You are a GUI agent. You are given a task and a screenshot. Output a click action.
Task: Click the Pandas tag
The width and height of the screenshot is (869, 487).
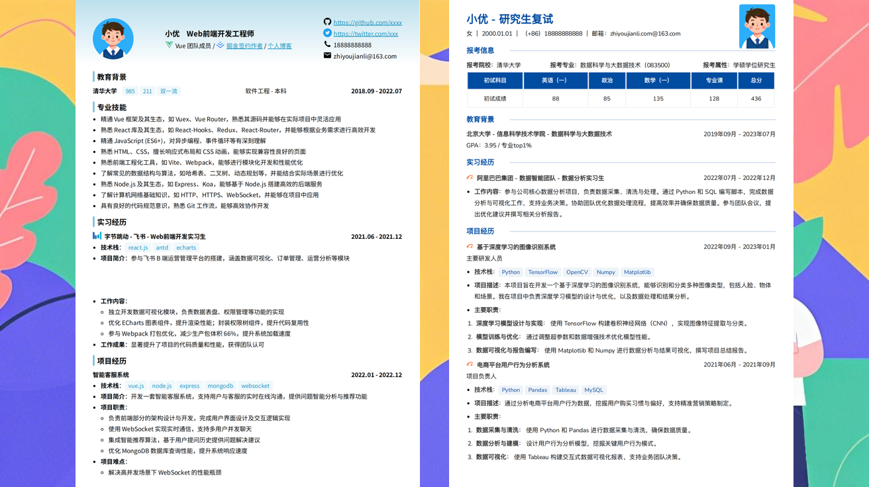[537, 390]
